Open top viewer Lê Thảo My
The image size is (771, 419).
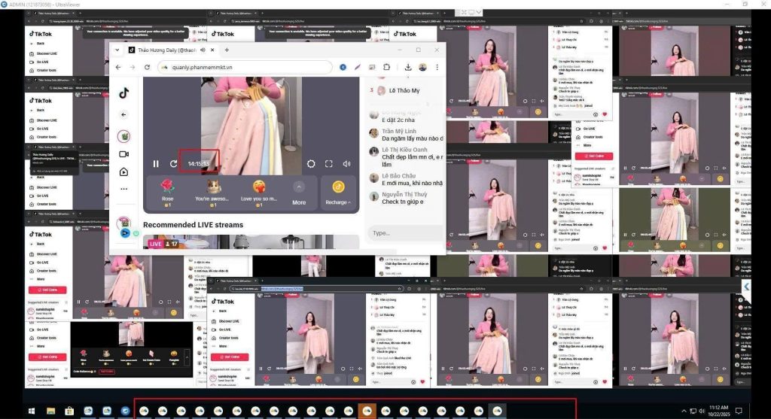pos(404,91)
